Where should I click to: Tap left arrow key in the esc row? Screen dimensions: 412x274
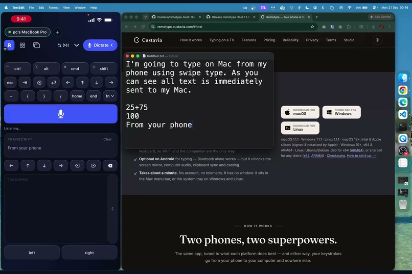(x=68, y=83)
